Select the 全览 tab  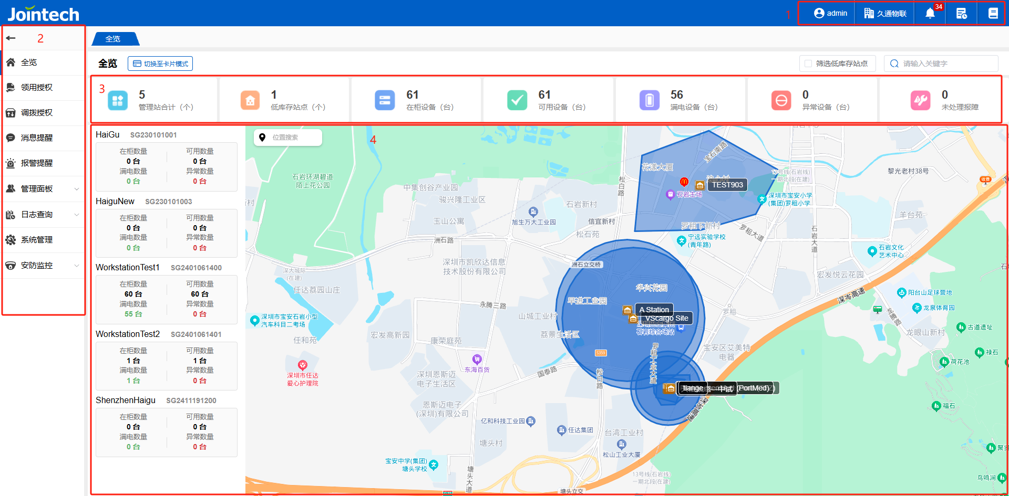pyautogui.click(x=114, y=39)
